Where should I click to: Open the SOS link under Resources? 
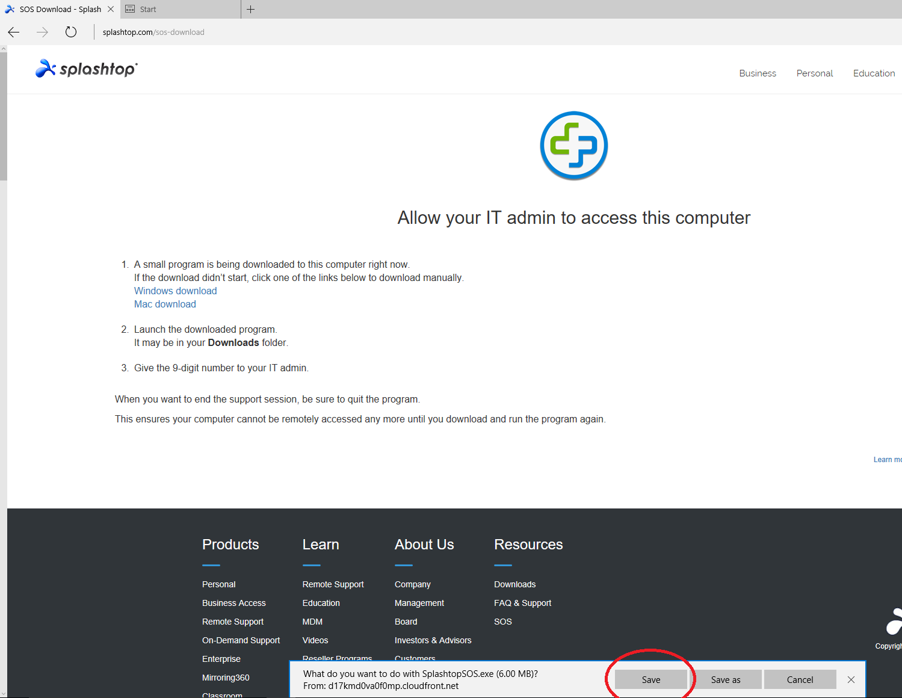(x=503, y=622)
